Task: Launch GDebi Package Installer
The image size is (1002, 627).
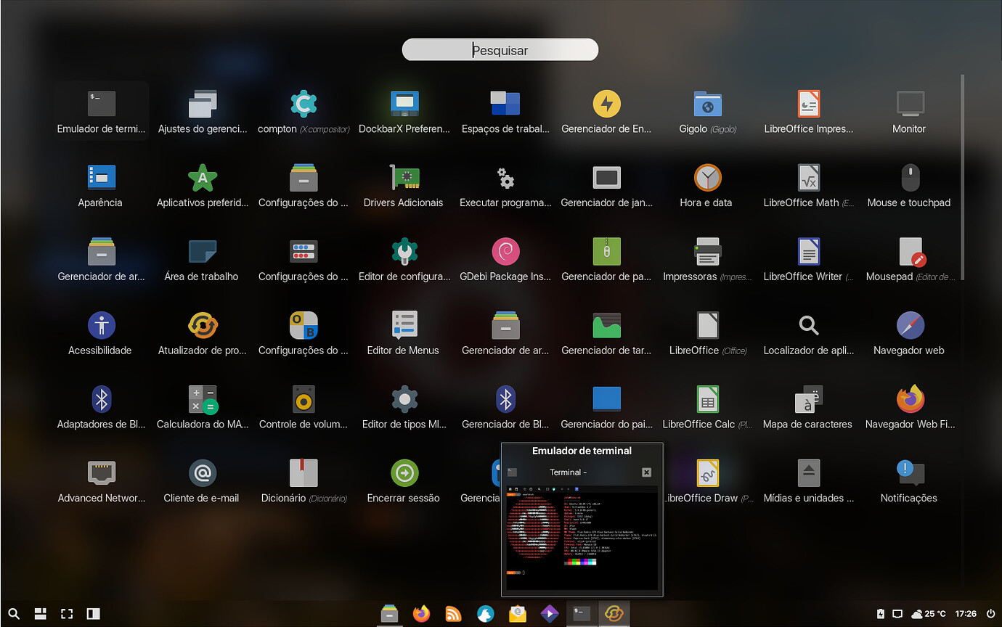Action: [505, 260]
